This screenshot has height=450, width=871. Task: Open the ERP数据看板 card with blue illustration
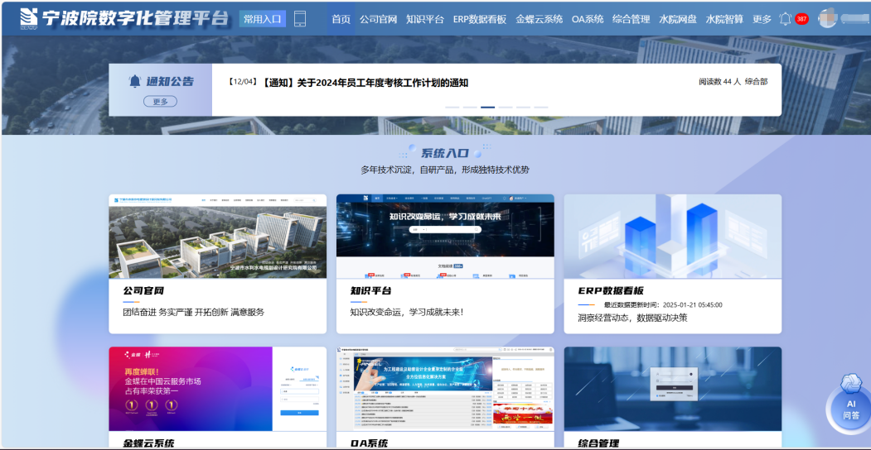click(x=672, y=237)
